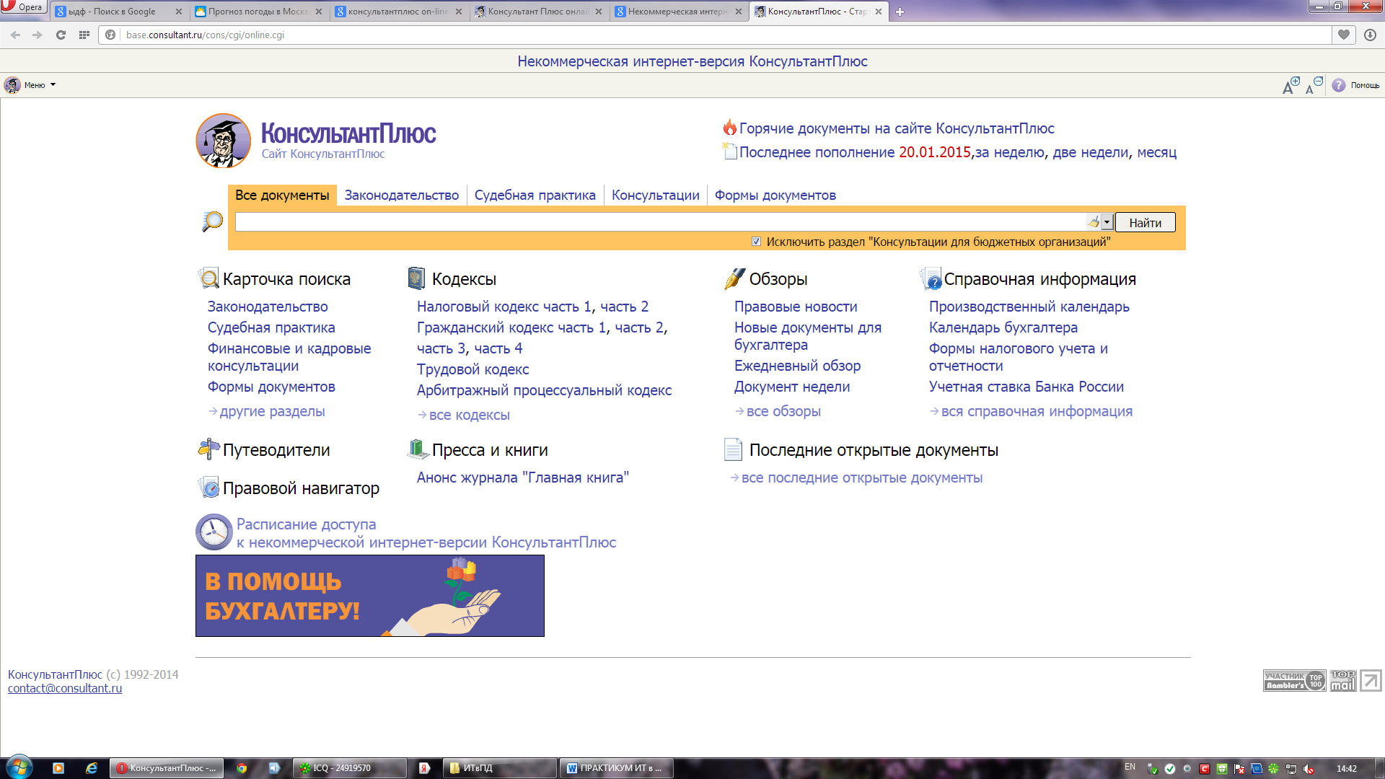Click the browser forward arrow

[x=38, y=35]
